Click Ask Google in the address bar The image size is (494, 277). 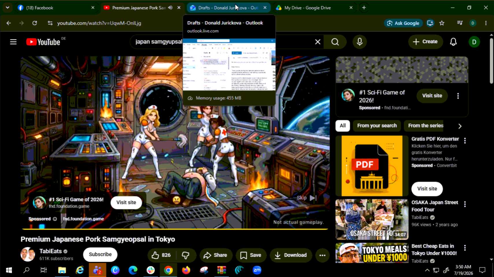(403, 23)
